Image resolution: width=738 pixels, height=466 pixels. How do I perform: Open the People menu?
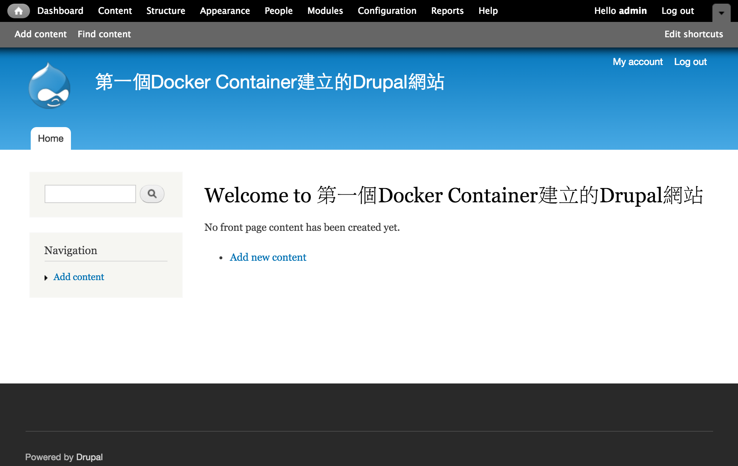tap(279, 11)
